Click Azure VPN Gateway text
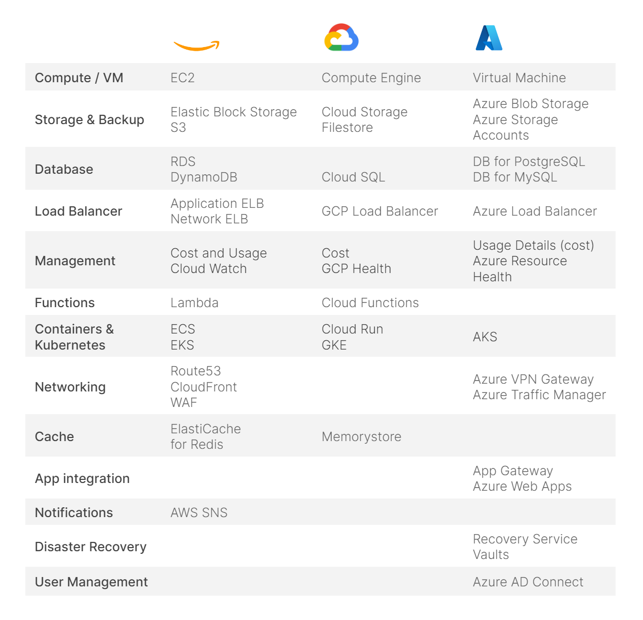The image size is (643, 620). tap(533, 379)
